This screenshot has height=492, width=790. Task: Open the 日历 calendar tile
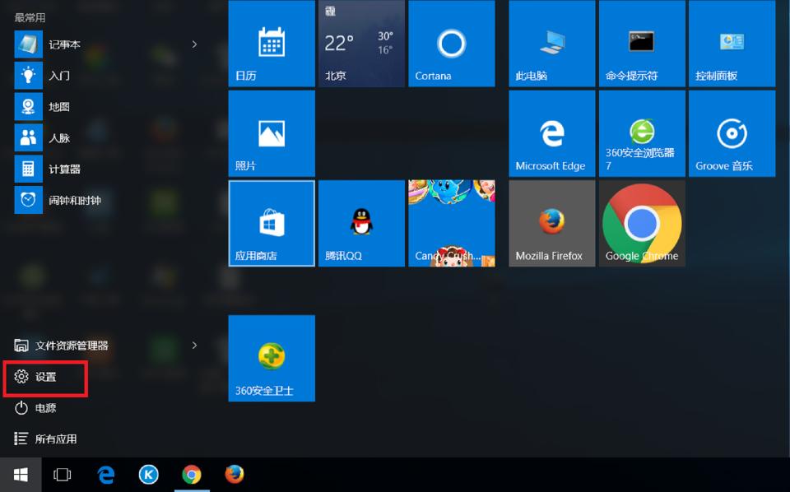point(271,44)
